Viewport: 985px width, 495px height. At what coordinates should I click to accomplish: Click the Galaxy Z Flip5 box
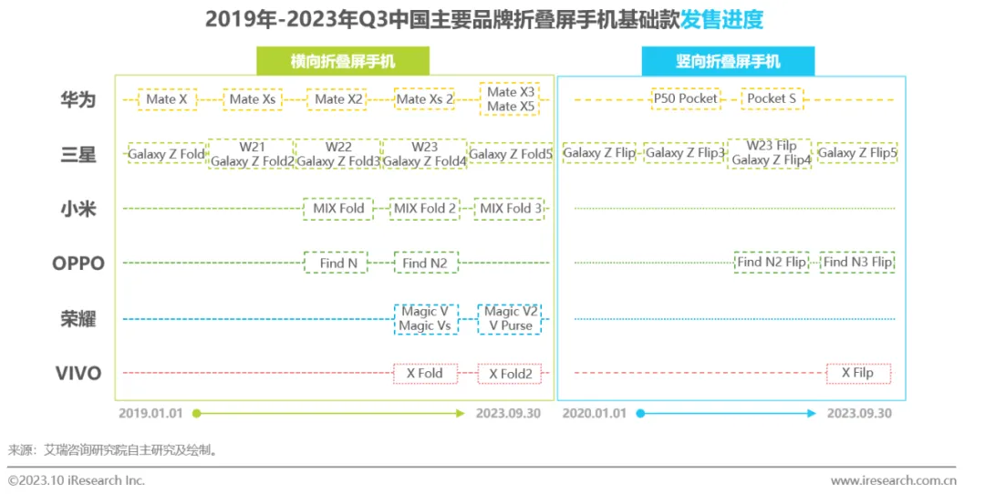856,153
